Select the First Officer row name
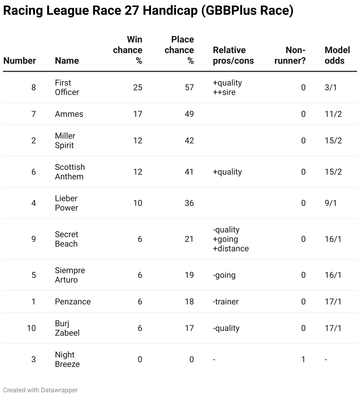 click(67, 87)
